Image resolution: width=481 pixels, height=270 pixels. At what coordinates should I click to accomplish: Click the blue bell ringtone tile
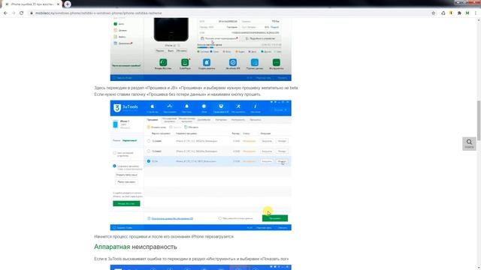[x=207, y=62]
